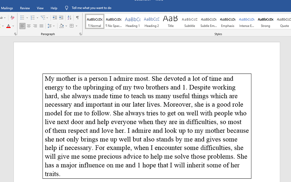Apply a bulleted list

click(22, 17)
